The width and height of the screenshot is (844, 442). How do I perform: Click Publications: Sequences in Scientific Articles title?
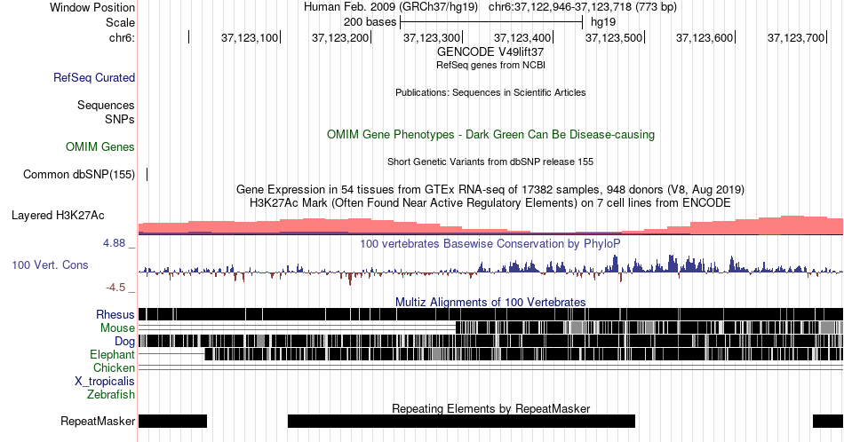coord(490,92)
